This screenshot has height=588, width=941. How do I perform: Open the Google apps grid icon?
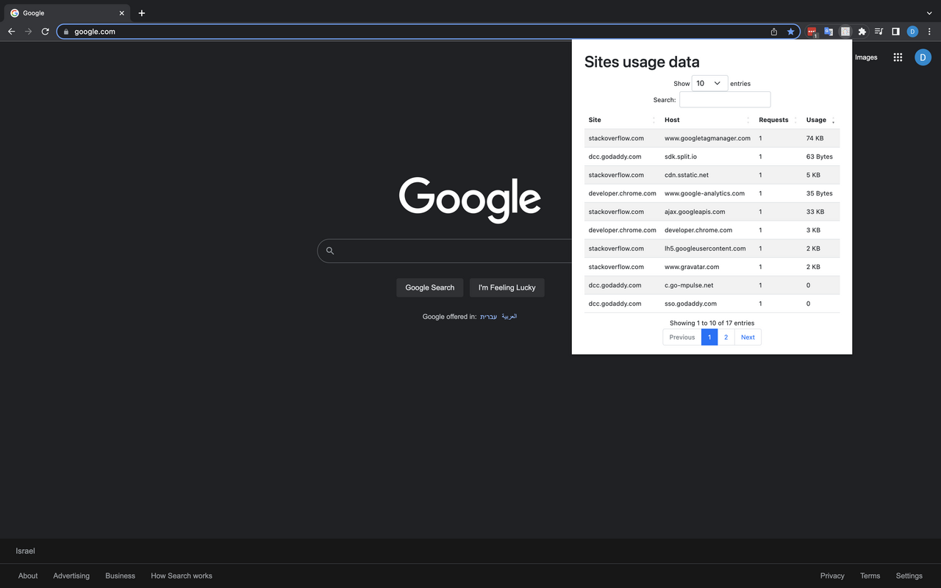897,57
